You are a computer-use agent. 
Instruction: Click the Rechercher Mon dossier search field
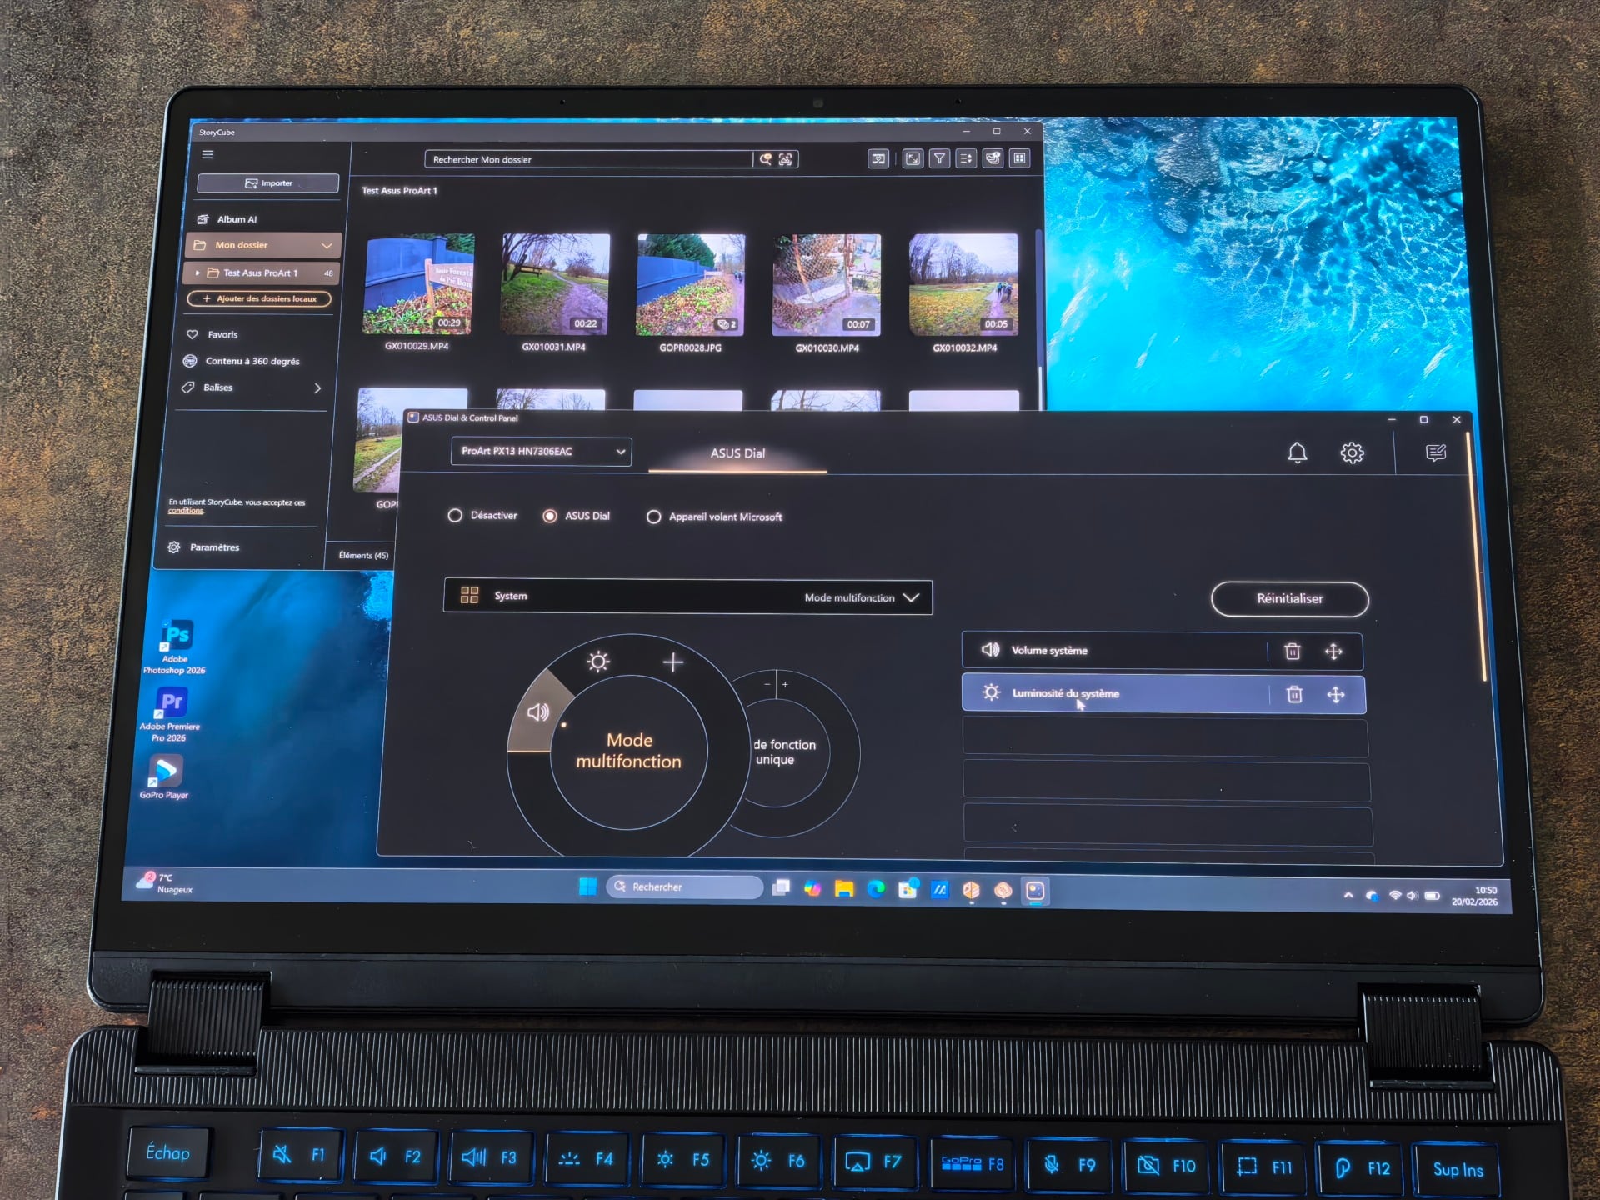(x=588, y=159)
